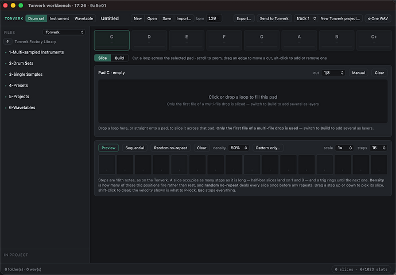Click the FILES section label
This screenshot has width=396, height=275.
tap(9, 33)
